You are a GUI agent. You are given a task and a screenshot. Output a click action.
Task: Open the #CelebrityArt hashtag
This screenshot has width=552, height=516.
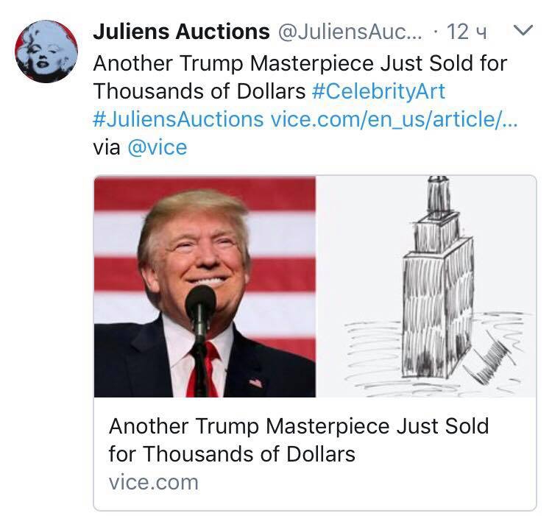(378, 91)
